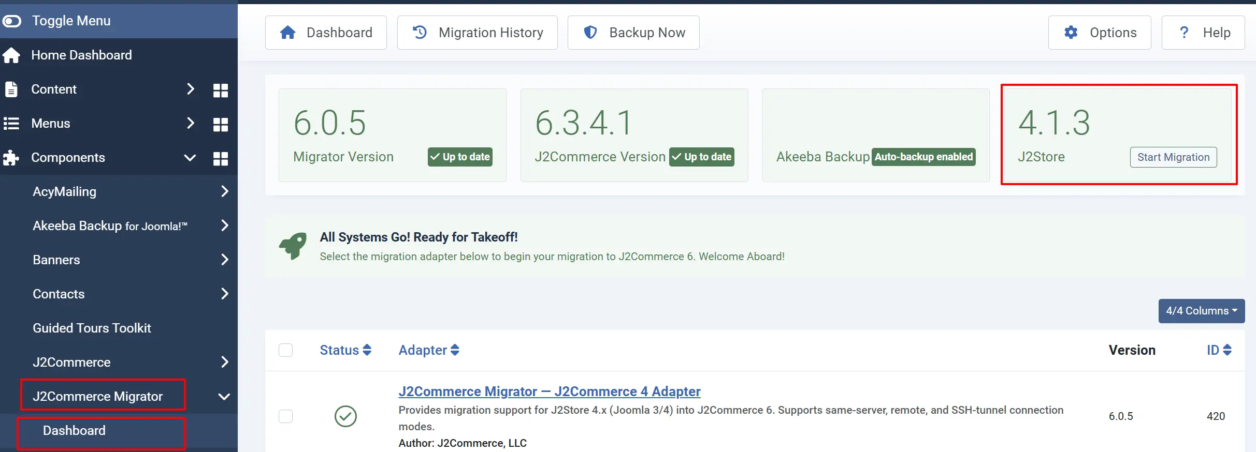Open the Components dashboard grid icon
The image size is (1256, 452).
click(x=221, y=158)
